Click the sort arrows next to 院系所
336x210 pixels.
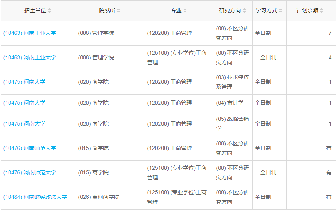119,11
